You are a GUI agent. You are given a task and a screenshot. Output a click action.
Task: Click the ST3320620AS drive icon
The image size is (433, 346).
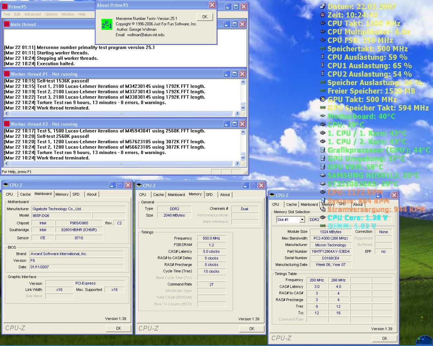323,183
